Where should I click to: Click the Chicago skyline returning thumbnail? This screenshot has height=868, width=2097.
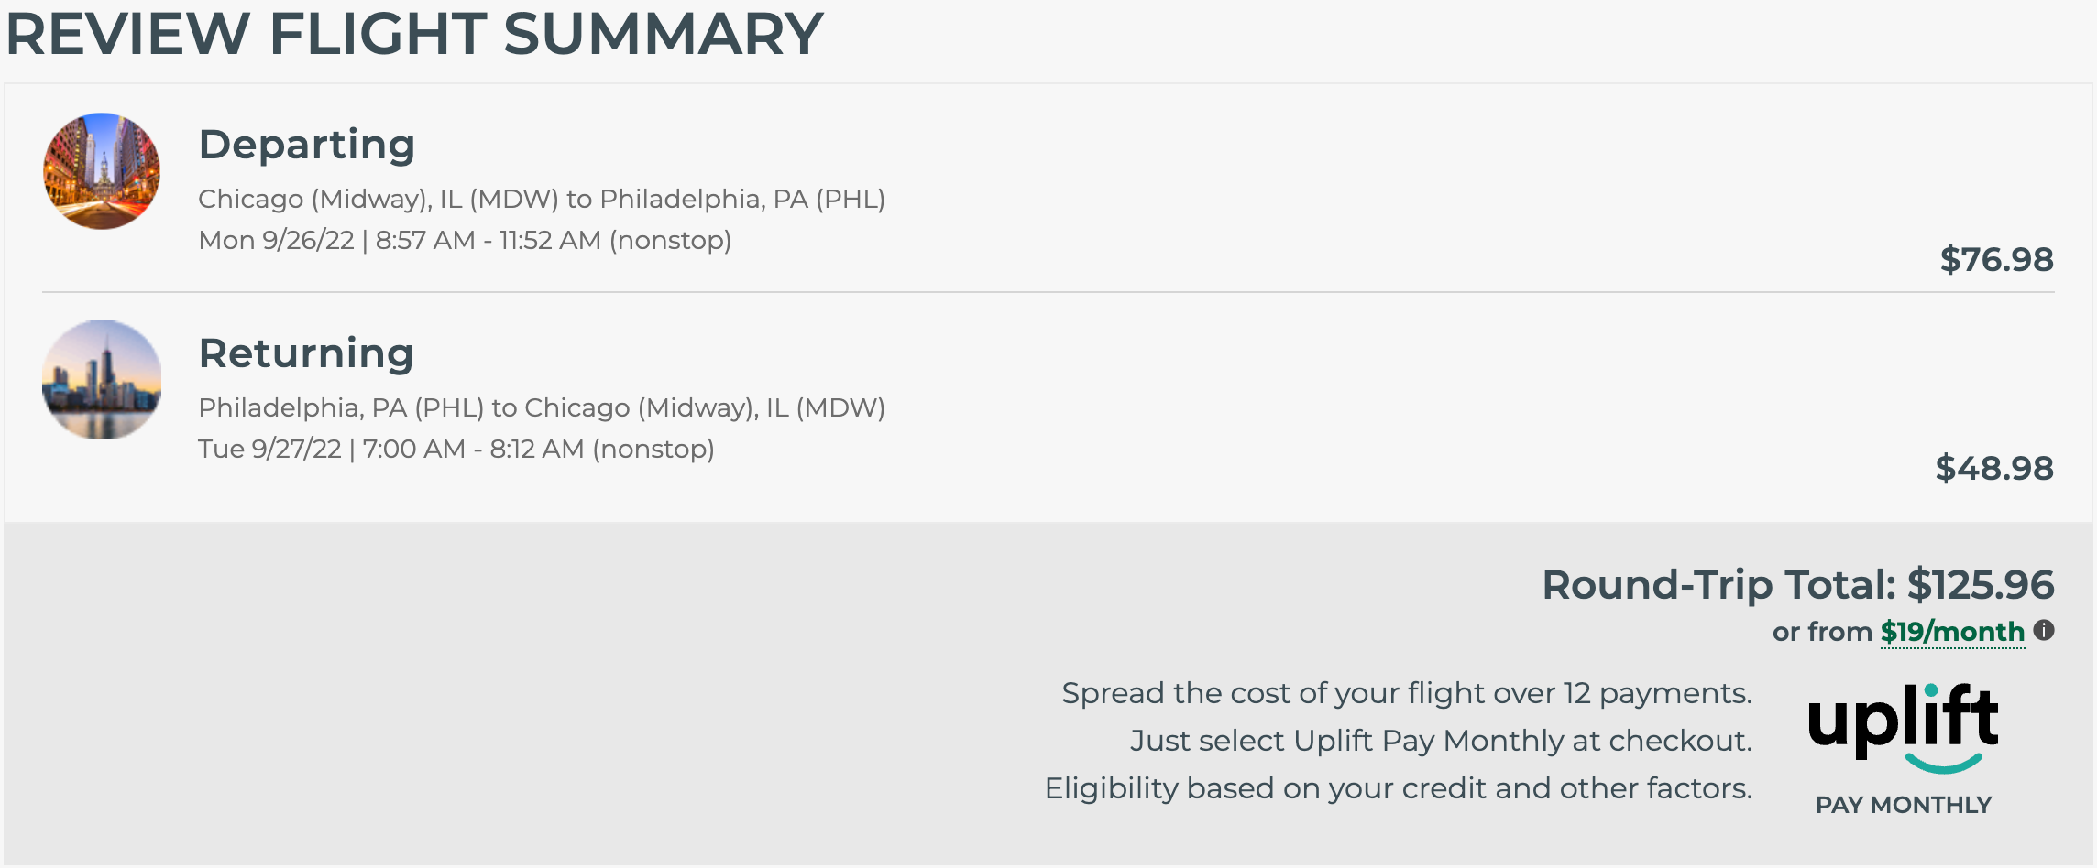(102, 380)
